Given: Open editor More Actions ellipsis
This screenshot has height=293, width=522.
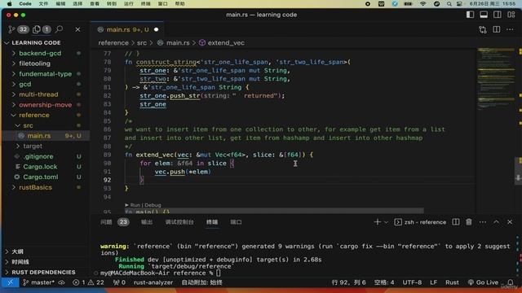Looking at the screenshot, I should (510, 29).
